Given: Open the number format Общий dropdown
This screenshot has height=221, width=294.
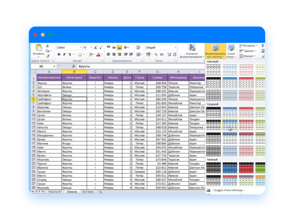Looking at the screenshot, I should pos(175,47).
